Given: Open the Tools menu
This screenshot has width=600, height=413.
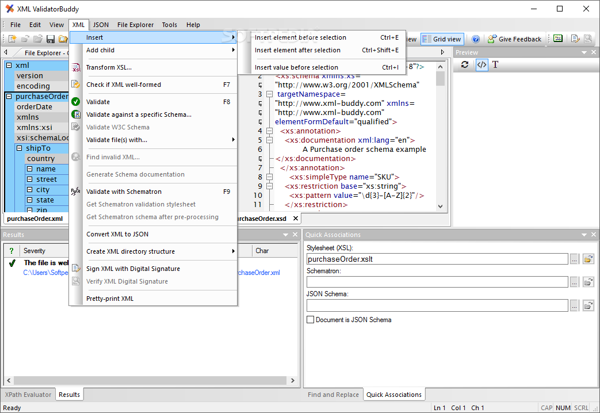Looking at the screenshot, I should tap(170, 25).
